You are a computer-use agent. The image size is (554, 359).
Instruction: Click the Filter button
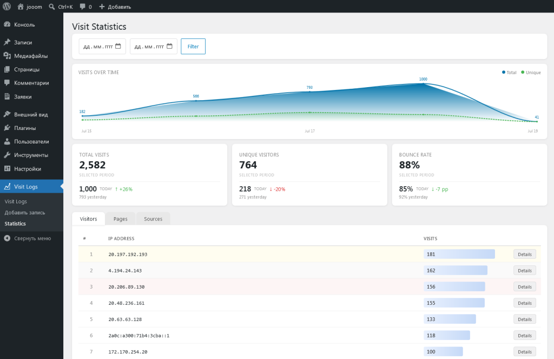(193, 47)
